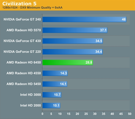This screenshot has width=135, height=119.
Task: Click axis tick label '5'
Action: (x=51, y=114)
